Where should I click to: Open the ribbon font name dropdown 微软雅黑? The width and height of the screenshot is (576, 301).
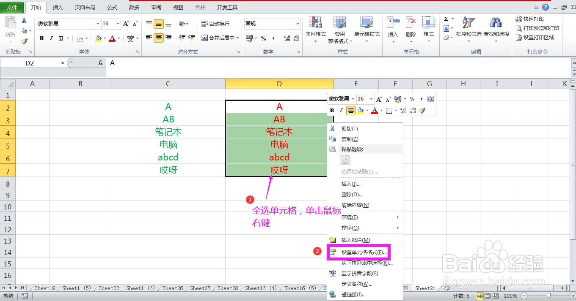(x=98, y=24)
